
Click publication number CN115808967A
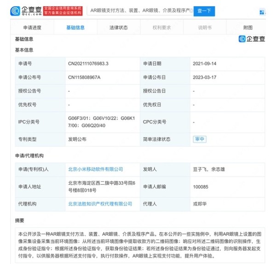click(x=84, y=78)
